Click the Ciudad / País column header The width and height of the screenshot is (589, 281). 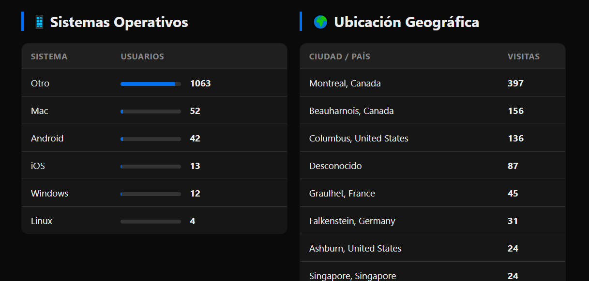click(340, 56)
